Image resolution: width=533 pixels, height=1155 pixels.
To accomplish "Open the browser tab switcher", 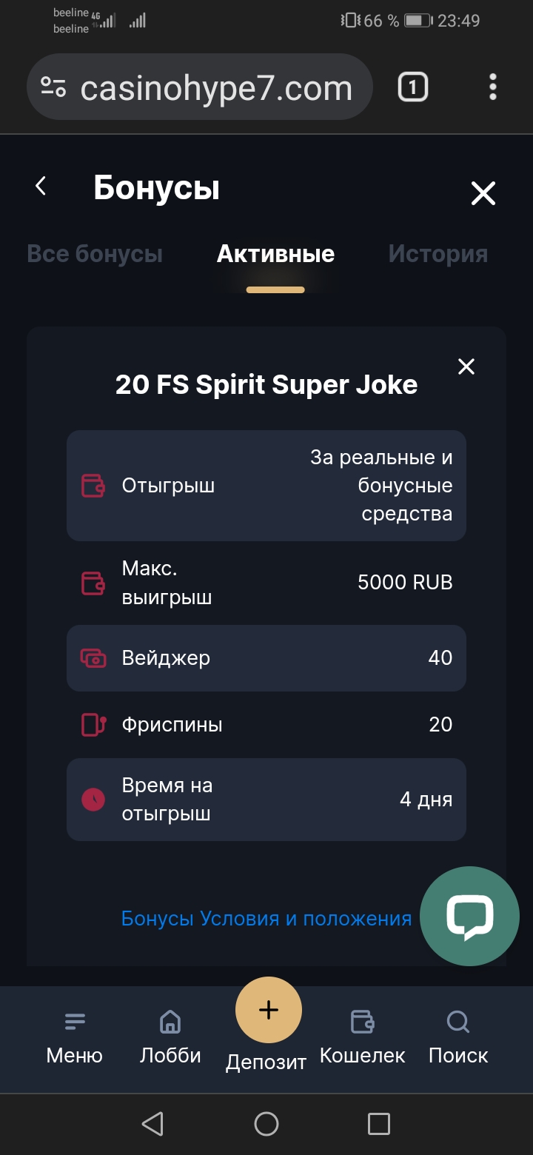I will click(412, 87).
